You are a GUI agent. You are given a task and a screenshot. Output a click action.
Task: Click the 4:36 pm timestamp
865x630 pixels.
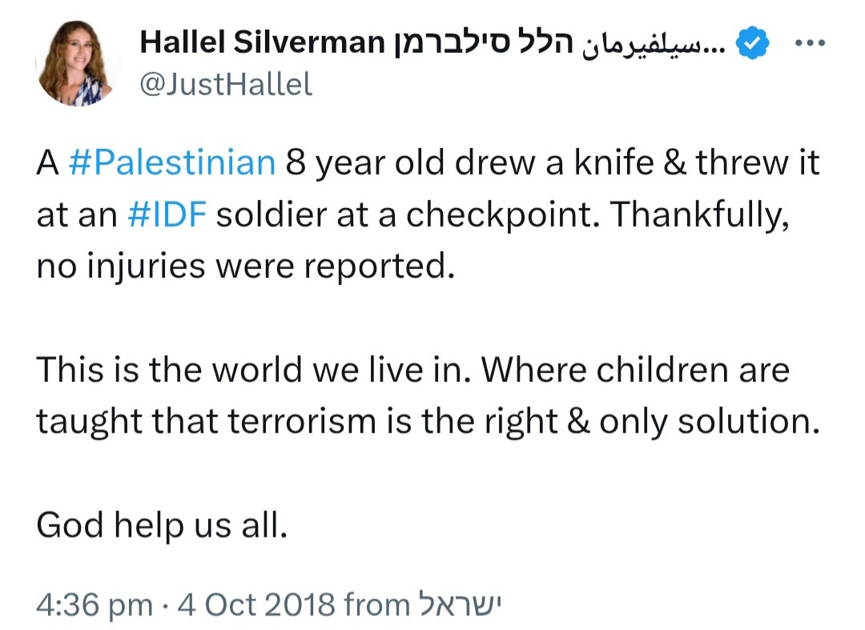[95, 604]
